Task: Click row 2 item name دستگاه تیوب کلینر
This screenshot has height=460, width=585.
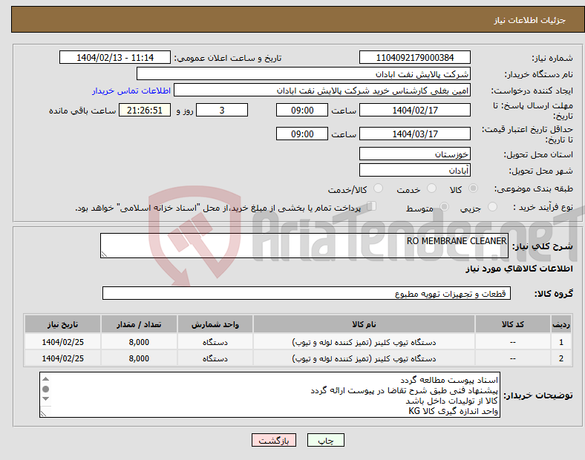Action: point(364,358)
